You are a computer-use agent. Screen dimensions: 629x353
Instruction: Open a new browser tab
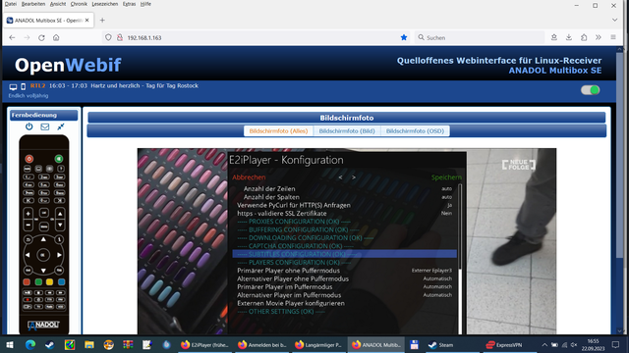coord(102,20)
